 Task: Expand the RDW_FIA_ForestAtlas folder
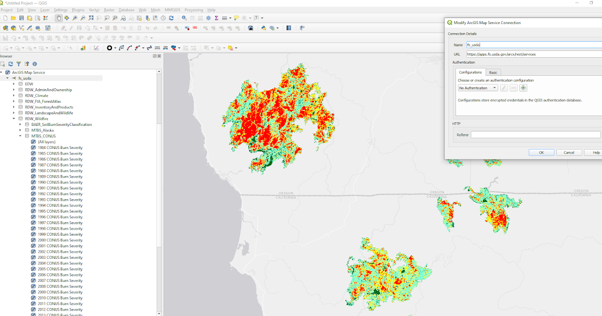pos(14,101)
